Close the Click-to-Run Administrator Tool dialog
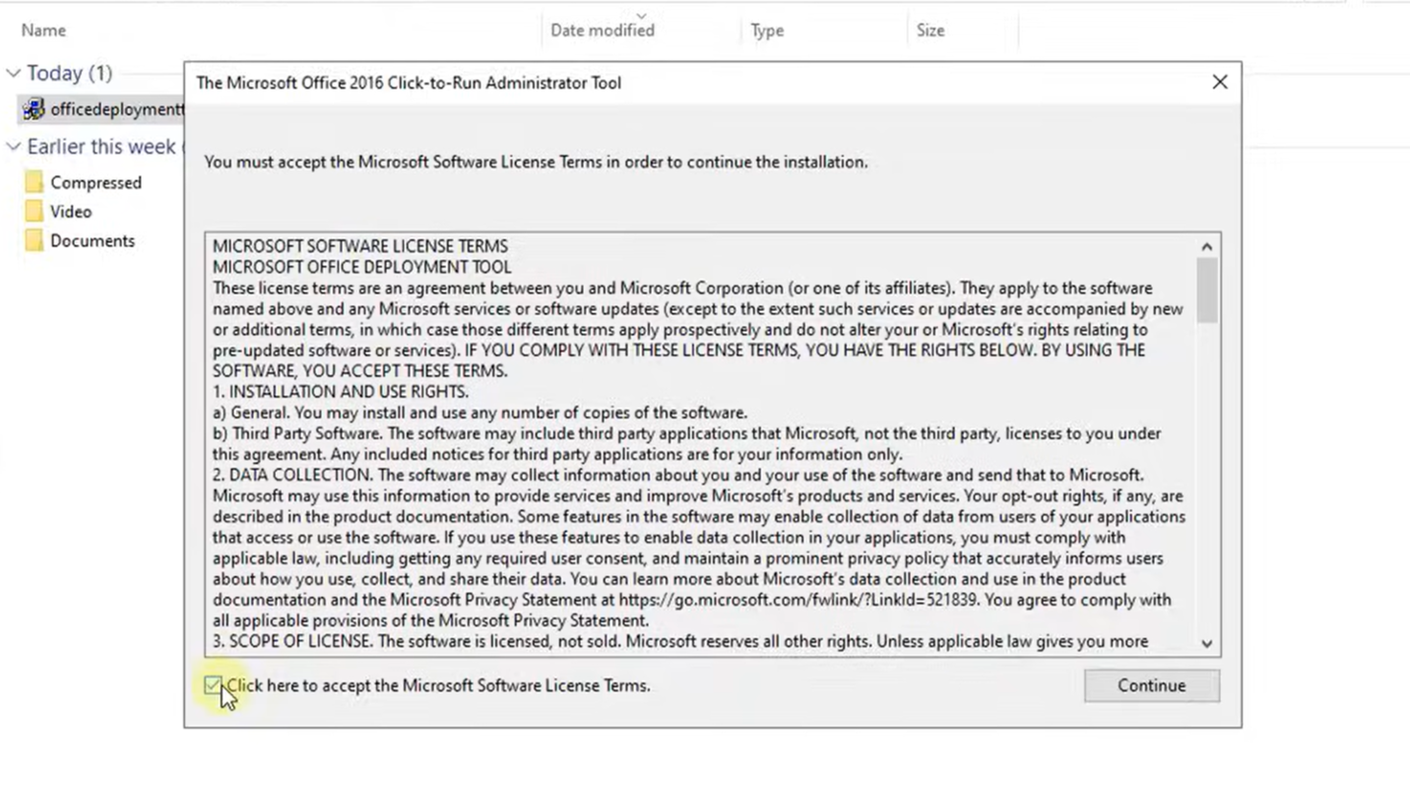This screenshot has width=1410, height=793. click(1220, 83)
